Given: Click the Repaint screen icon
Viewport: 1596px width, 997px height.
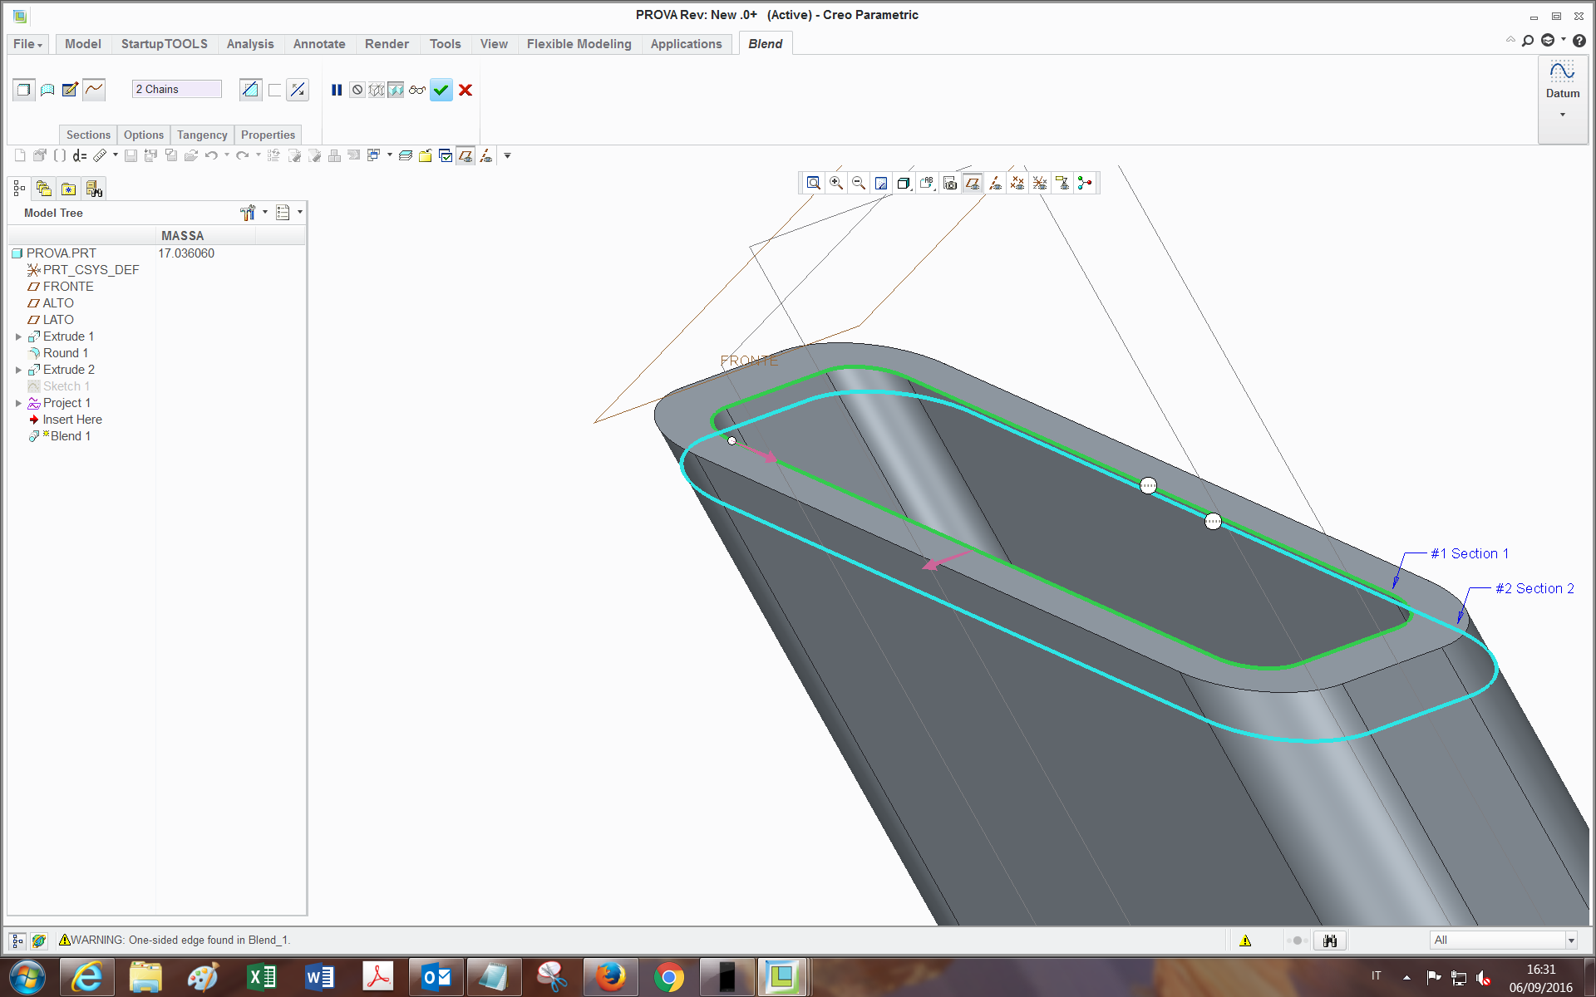Looking at the screenshot, I should point(881,183).
